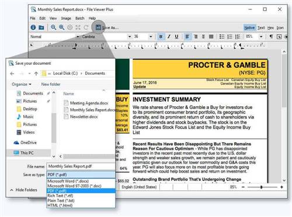Viewport: 292px width, 217px height.
Task: Expand the Cambria font dropdown
Action: (130, 37)
